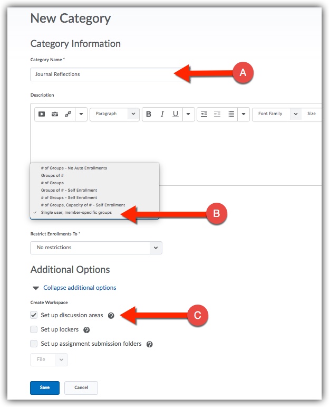Click the Save button
The width and height of the screenshot is (329, 407).
(45, 387)
